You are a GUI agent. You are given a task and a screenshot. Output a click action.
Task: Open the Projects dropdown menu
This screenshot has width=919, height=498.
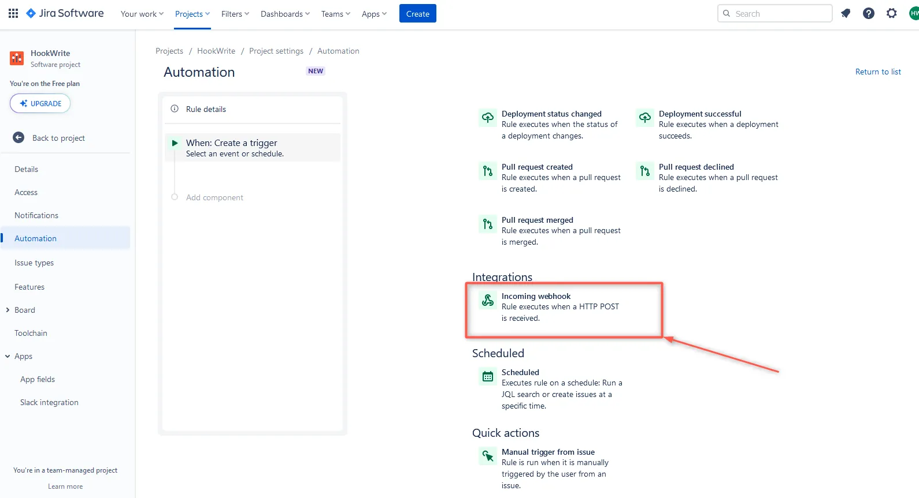coord(192,14)
